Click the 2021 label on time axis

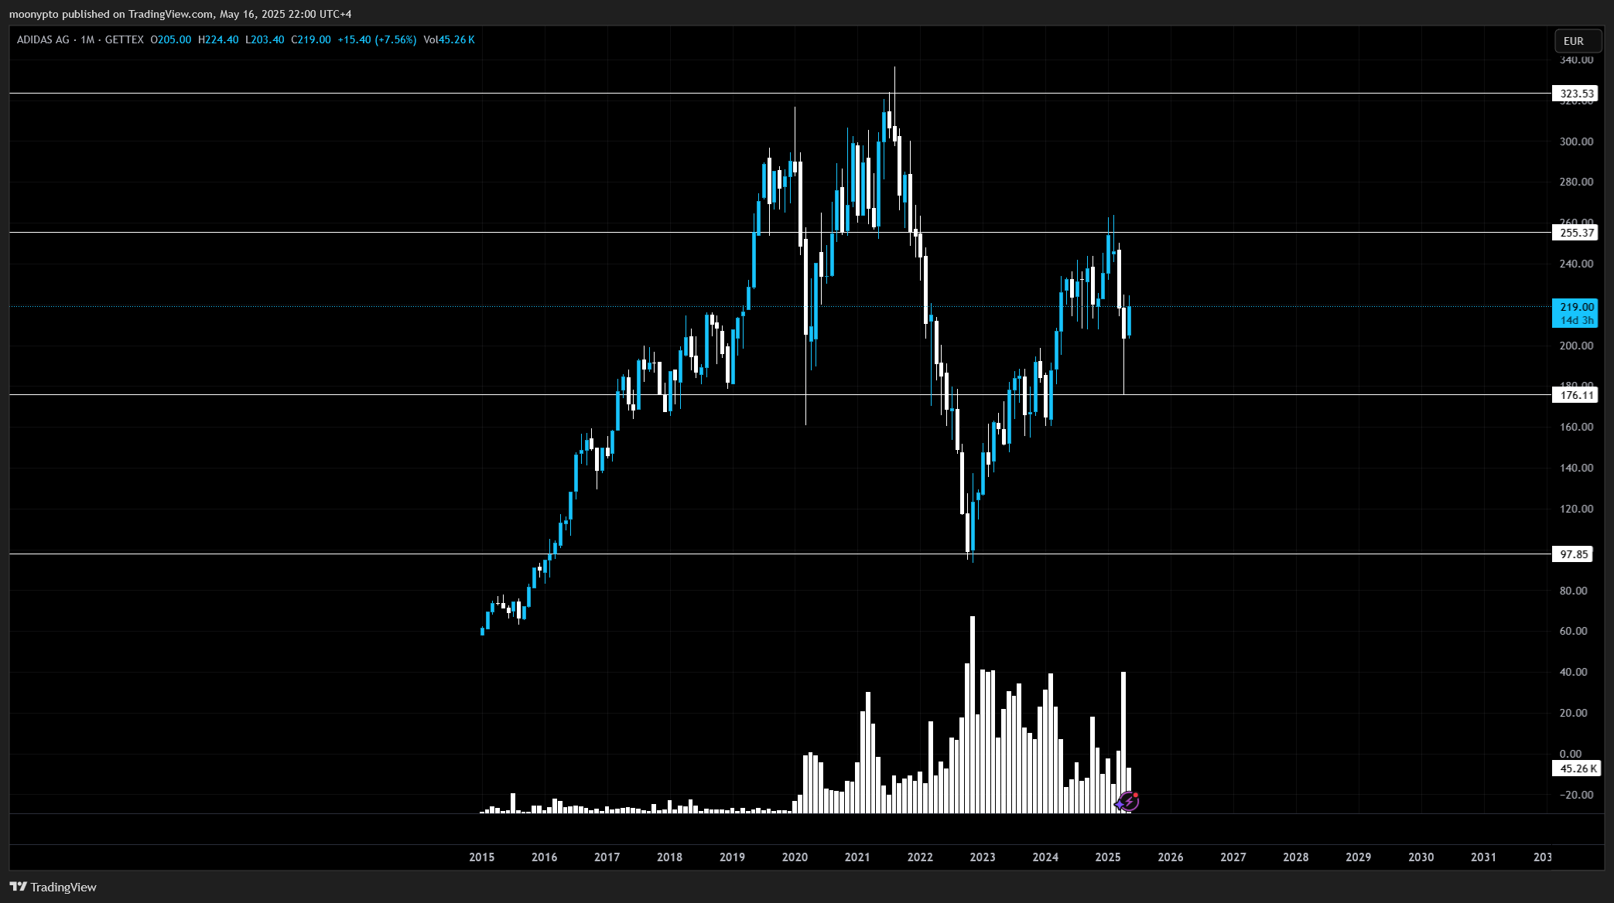pyautogui.click(x=857, y=857)
